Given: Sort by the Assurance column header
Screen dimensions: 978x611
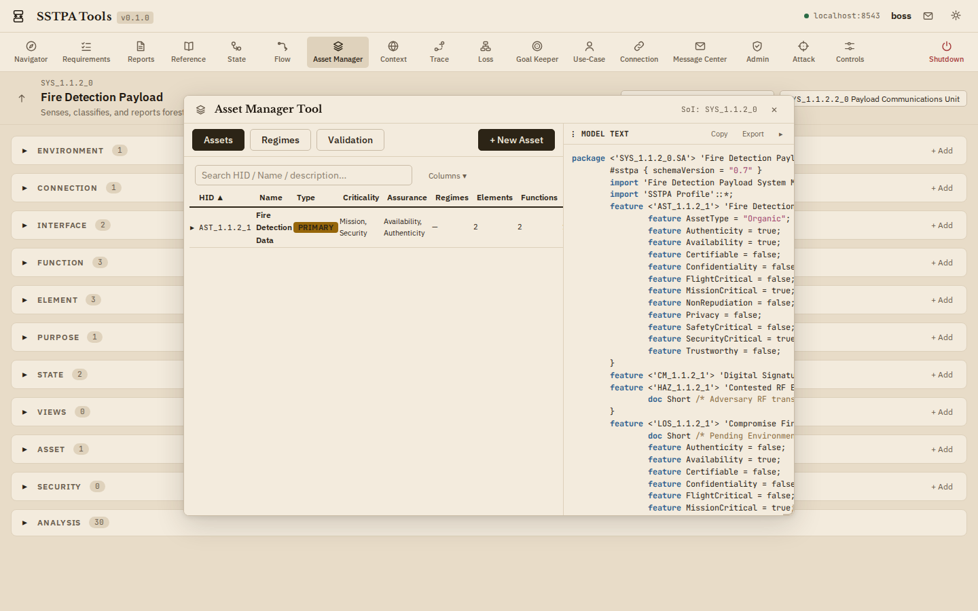Looking at the screenshot, I should coord(407,198).
